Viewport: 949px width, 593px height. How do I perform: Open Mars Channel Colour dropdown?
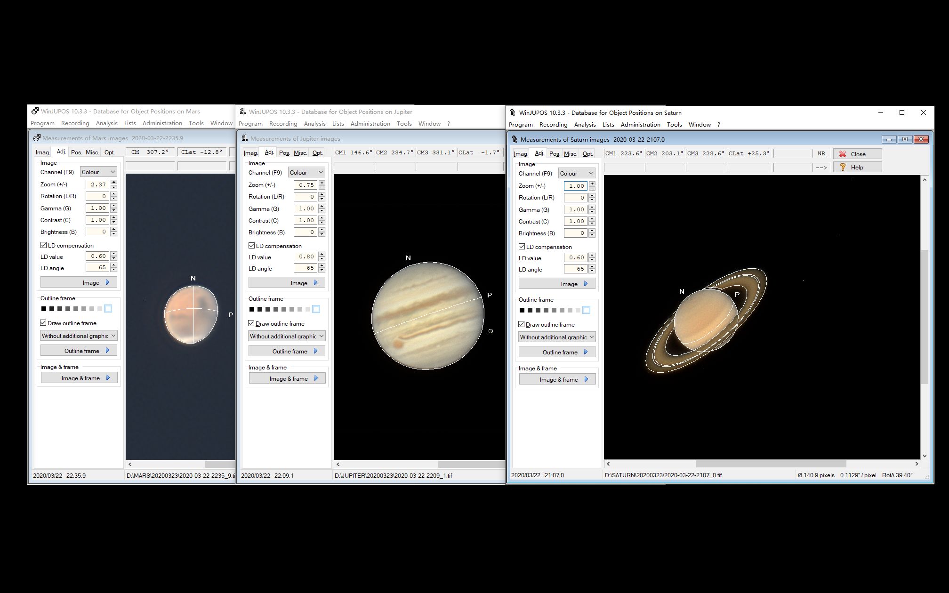click(98, 172)
